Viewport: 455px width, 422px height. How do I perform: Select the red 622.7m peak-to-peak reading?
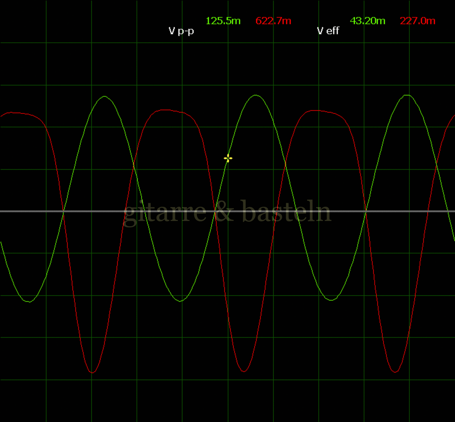click(273, 21)
